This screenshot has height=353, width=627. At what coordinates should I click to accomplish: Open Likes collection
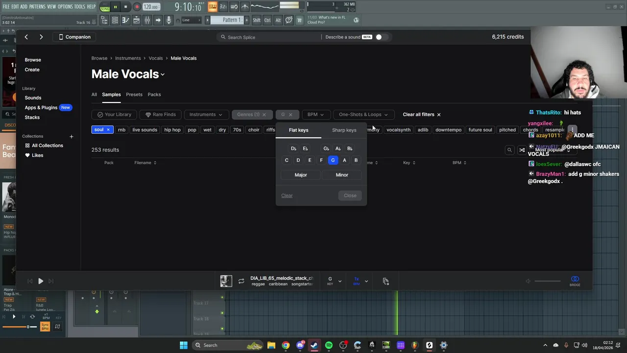pyautogui.click(x=34, y=155)
